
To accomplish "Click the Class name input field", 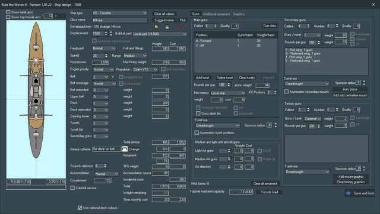I will tap(120, 20).
